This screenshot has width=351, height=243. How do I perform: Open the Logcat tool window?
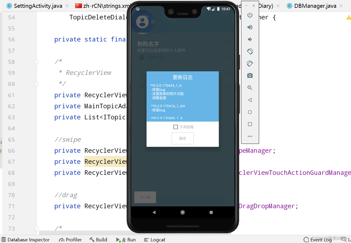click(x=155, y=239)
